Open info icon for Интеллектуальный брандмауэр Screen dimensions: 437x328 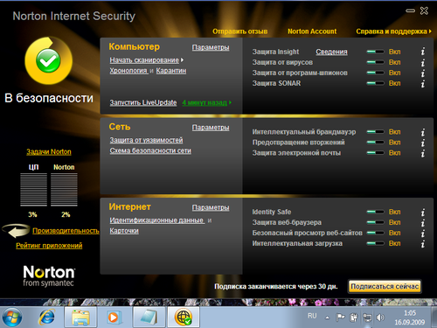423,132
